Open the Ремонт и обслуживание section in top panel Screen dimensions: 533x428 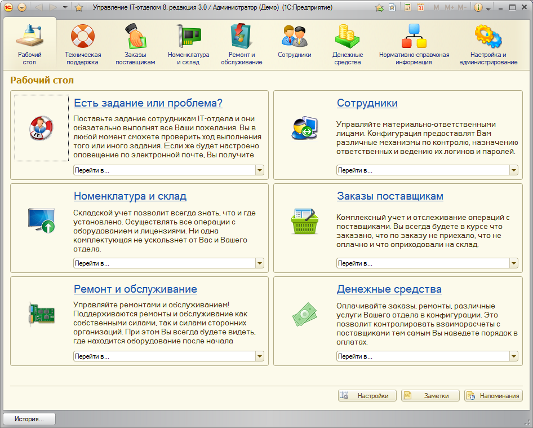pos(241,44)
